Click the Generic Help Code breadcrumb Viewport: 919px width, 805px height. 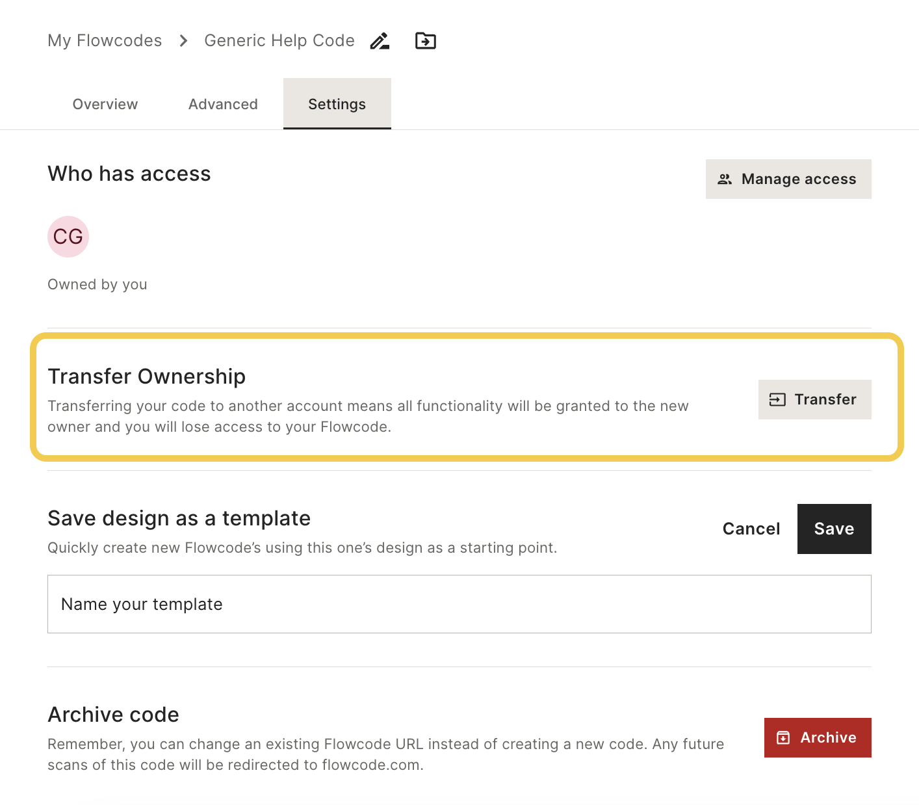click(x=279, y=40)
